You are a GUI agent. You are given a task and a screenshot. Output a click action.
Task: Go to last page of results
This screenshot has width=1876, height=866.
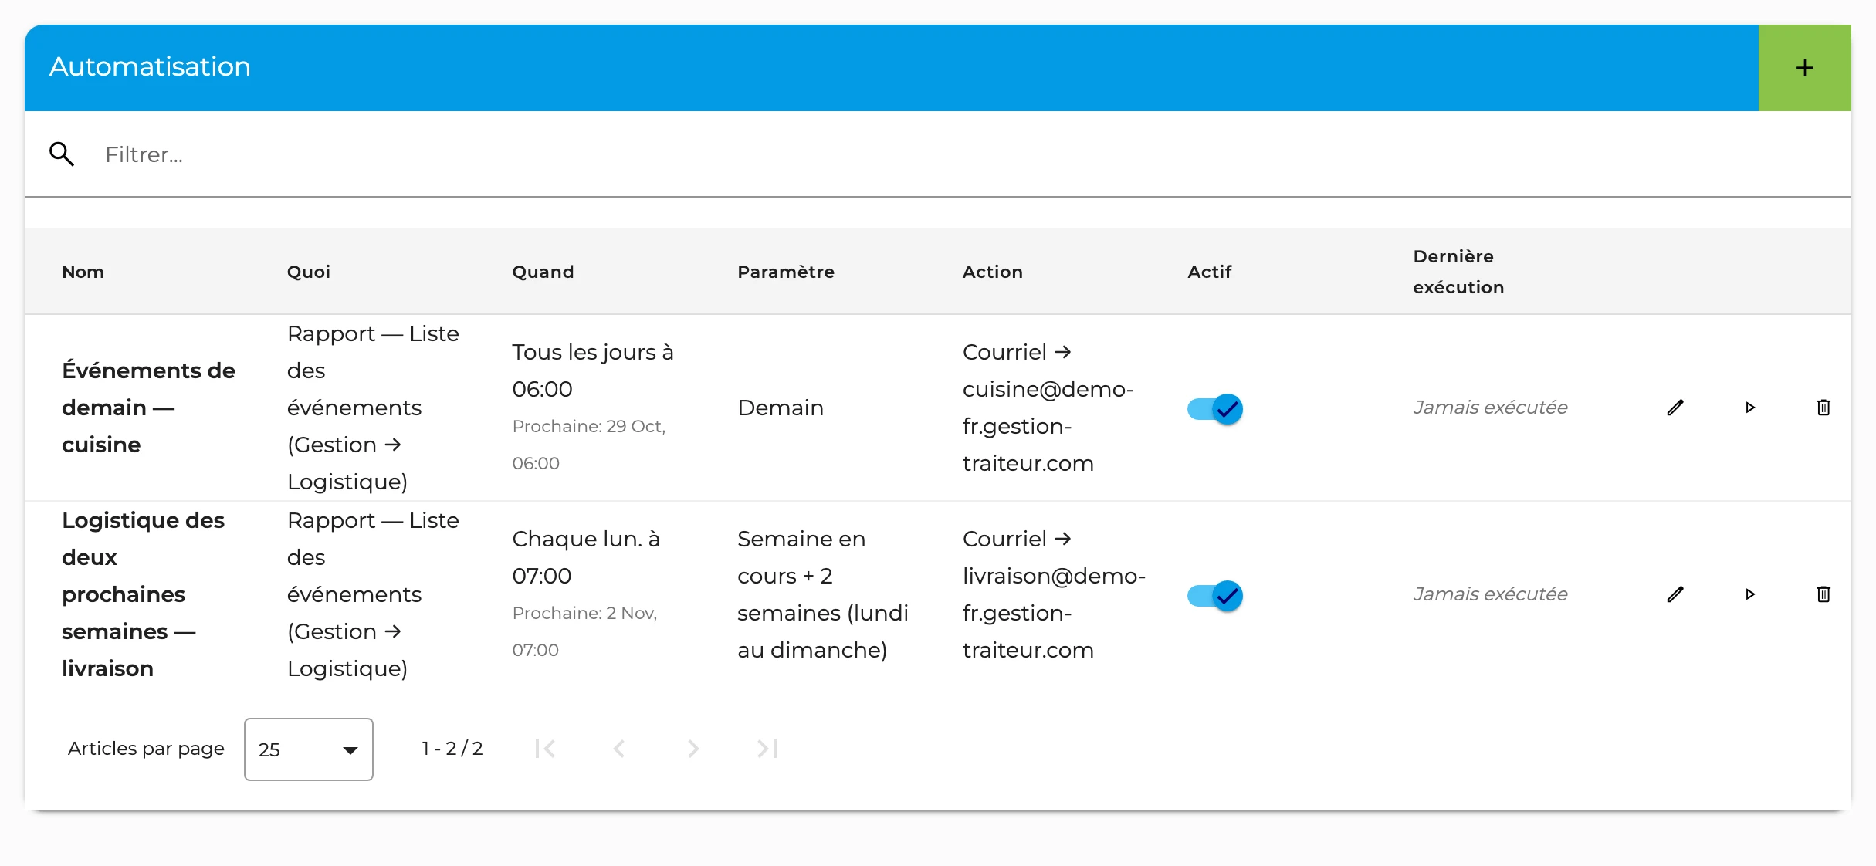(x=767, y=749)
